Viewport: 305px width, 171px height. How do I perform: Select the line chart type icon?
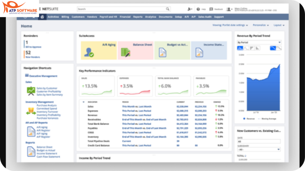coord(246,48)
